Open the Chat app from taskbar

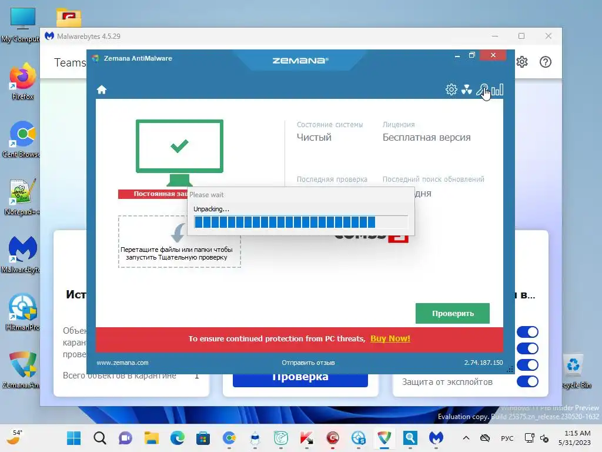click(x=126, y=438)
